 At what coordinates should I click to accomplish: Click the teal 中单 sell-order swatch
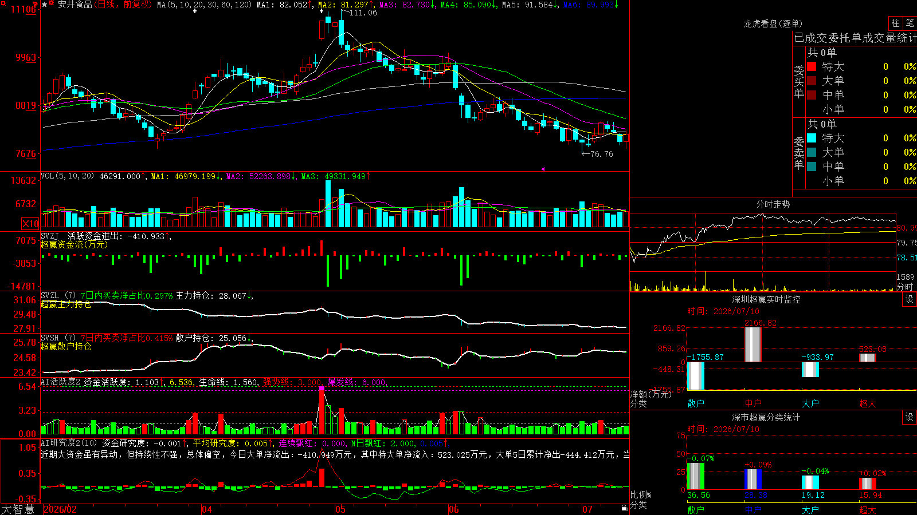coord(812,167)
